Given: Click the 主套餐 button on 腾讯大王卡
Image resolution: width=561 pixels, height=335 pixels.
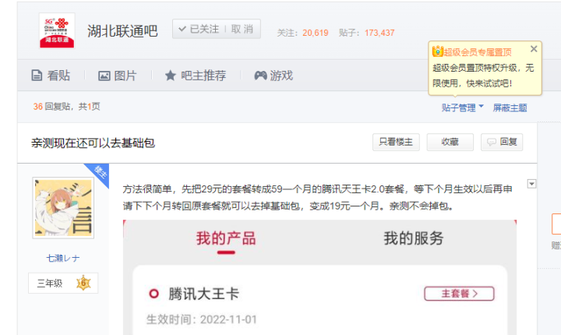Looking at the screenshot, I should (x=459, y=294).
